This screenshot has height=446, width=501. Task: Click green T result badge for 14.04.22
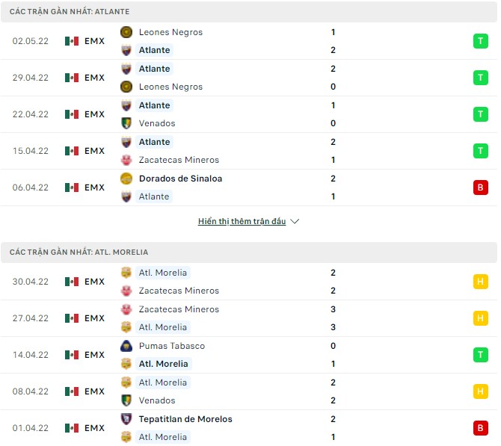click(480, 355)
